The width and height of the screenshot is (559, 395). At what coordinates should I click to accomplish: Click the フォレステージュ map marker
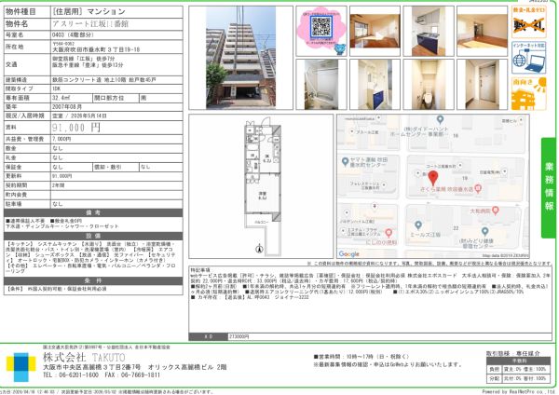pos(384,185)
